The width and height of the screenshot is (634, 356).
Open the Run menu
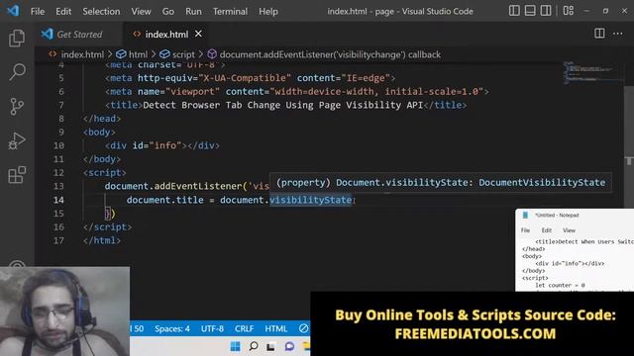tap(193, 11)
